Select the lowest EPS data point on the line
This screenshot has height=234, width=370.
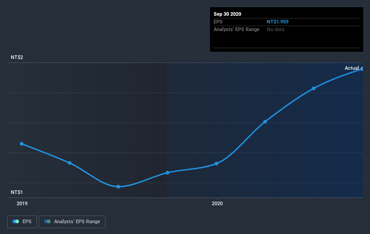point(118,187)
